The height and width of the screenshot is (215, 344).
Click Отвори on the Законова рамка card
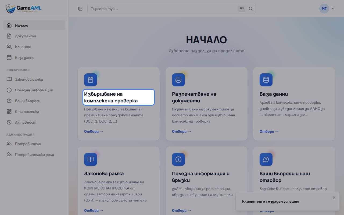tap(94, 210)
